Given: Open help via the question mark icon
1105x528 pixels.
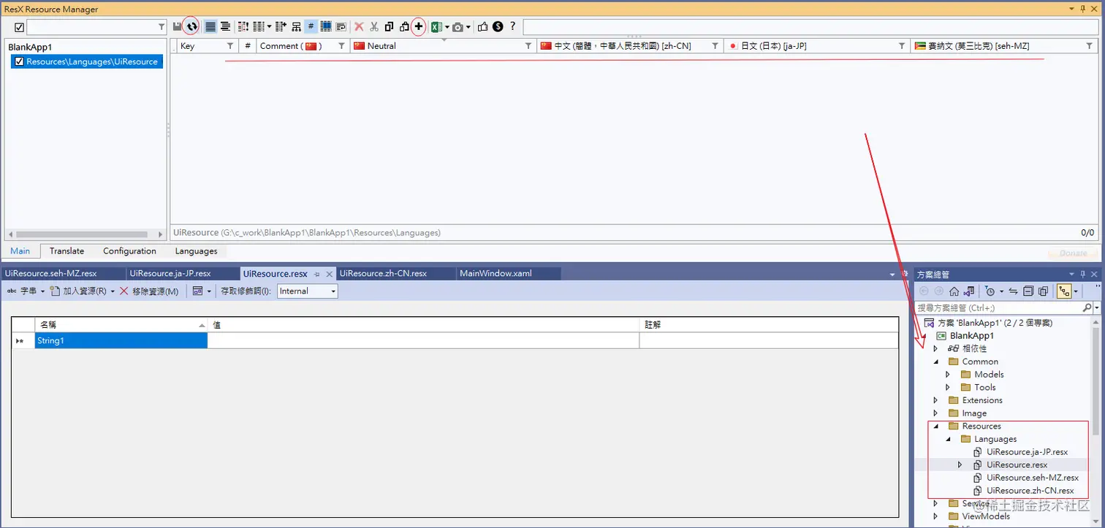Looking at the screenshot, I should click(x=512, y=26).
